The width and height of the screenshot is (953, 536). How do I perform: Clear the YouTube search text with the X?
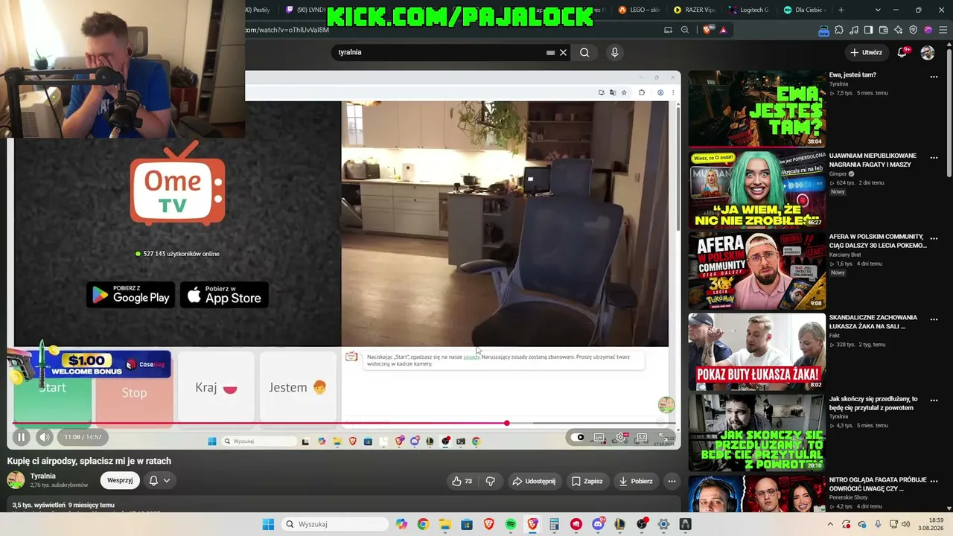click(x=564, y=52)
